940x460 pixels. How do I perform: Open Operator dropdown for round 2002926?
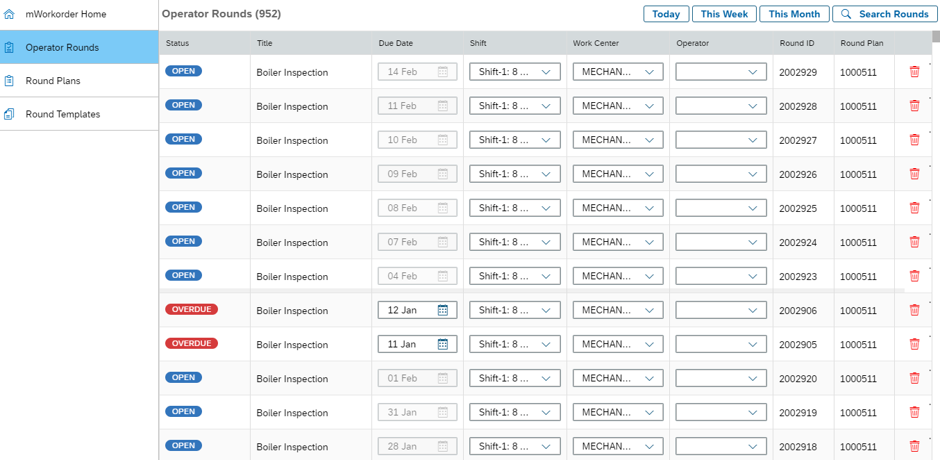(x=753, y=174)
